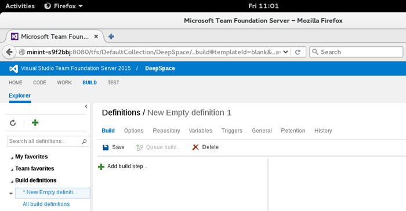This screenshot has height=211, width=406.
Task: Switch to the General tab
Action: [x=262, y=131]
